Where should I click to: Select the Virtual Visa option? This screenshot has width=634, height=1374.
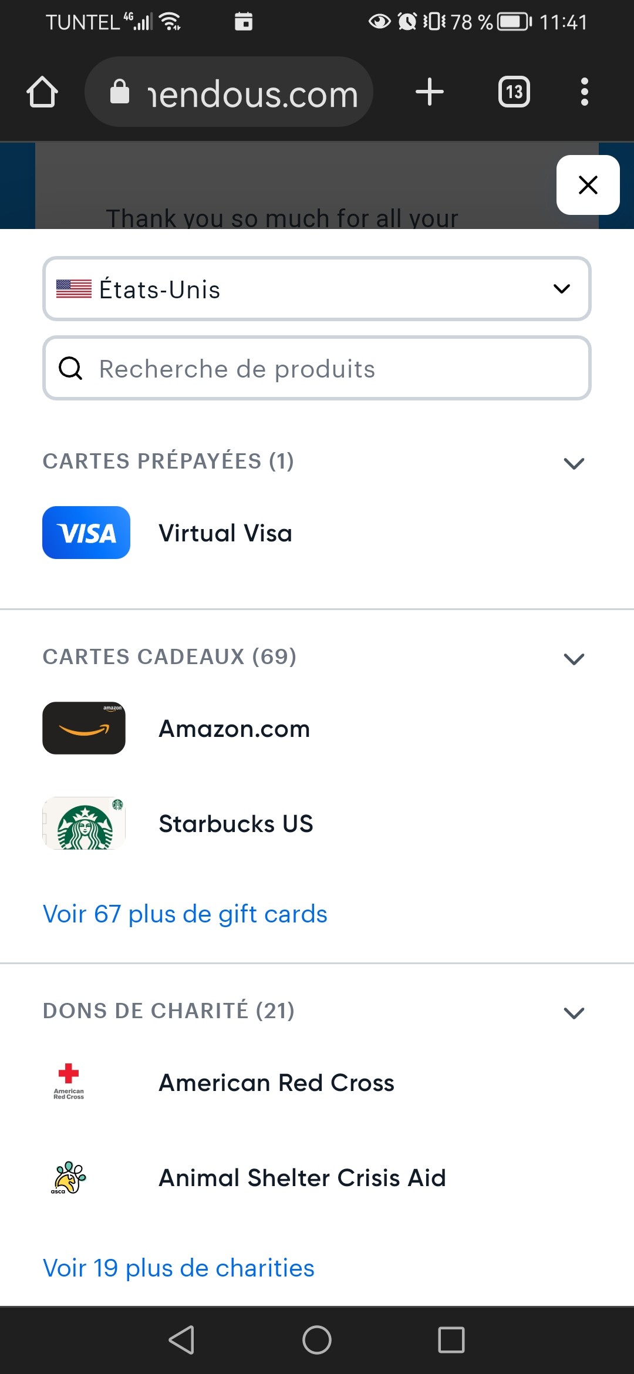(225, 533)
